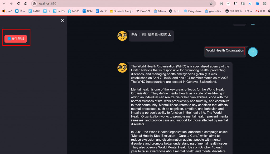Open the teal circle extension icon
The image size is (270, 154).
click(x=250, y=3)
